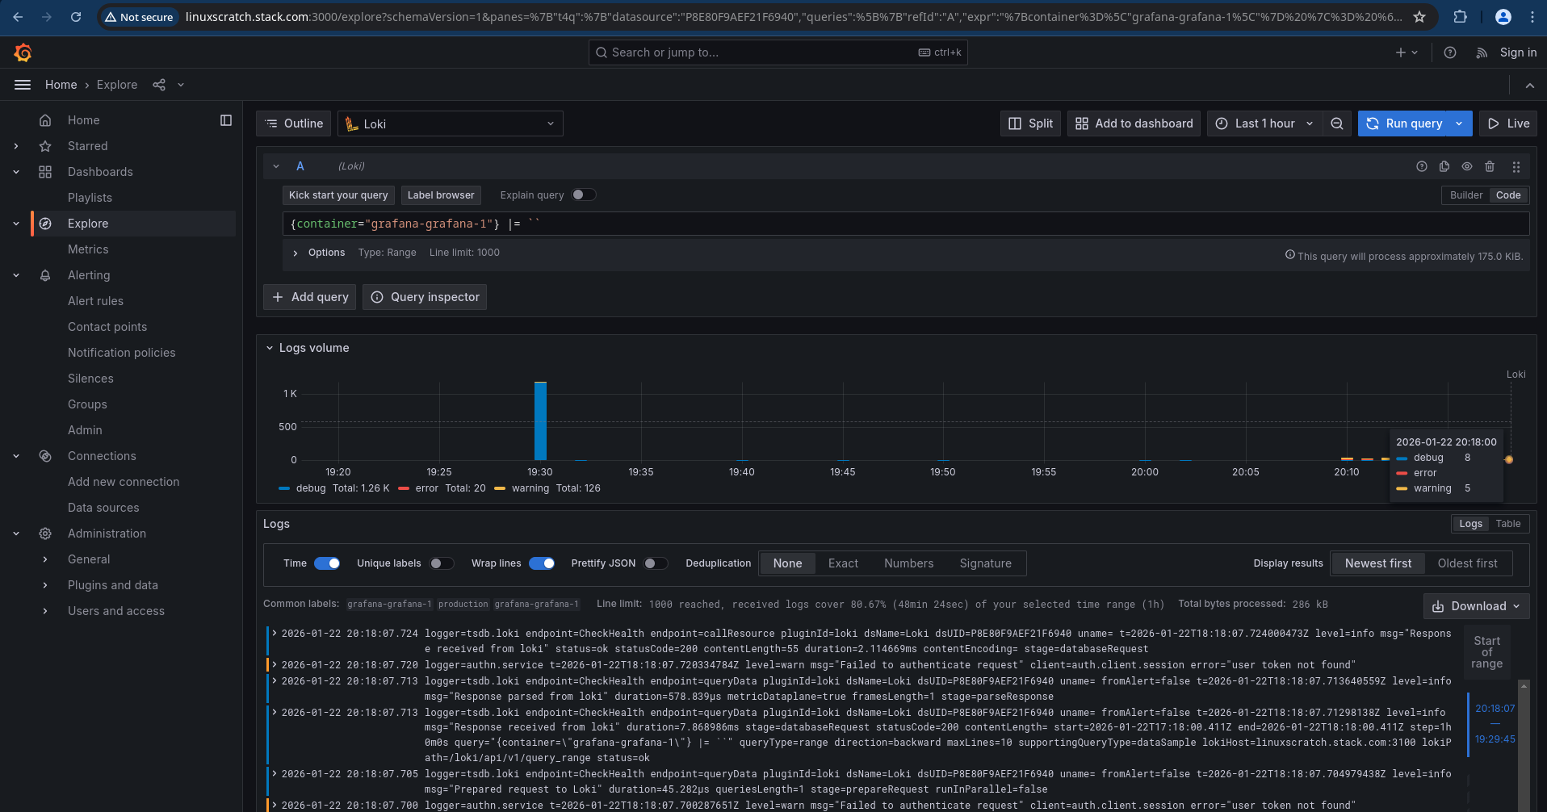Open the Label browser
Image resolution: width=1547 pixels, height=812 pixels.
coord(440,195)
